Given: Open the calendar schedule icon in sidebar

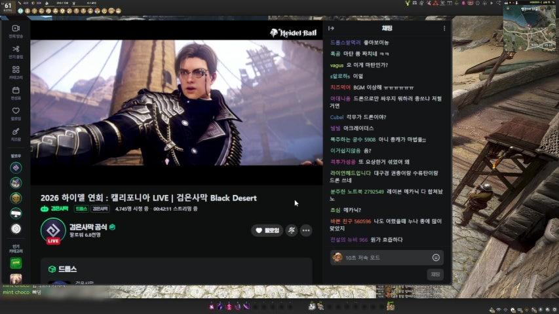Looking at the screenshot, I should click(x=16, y=93).
